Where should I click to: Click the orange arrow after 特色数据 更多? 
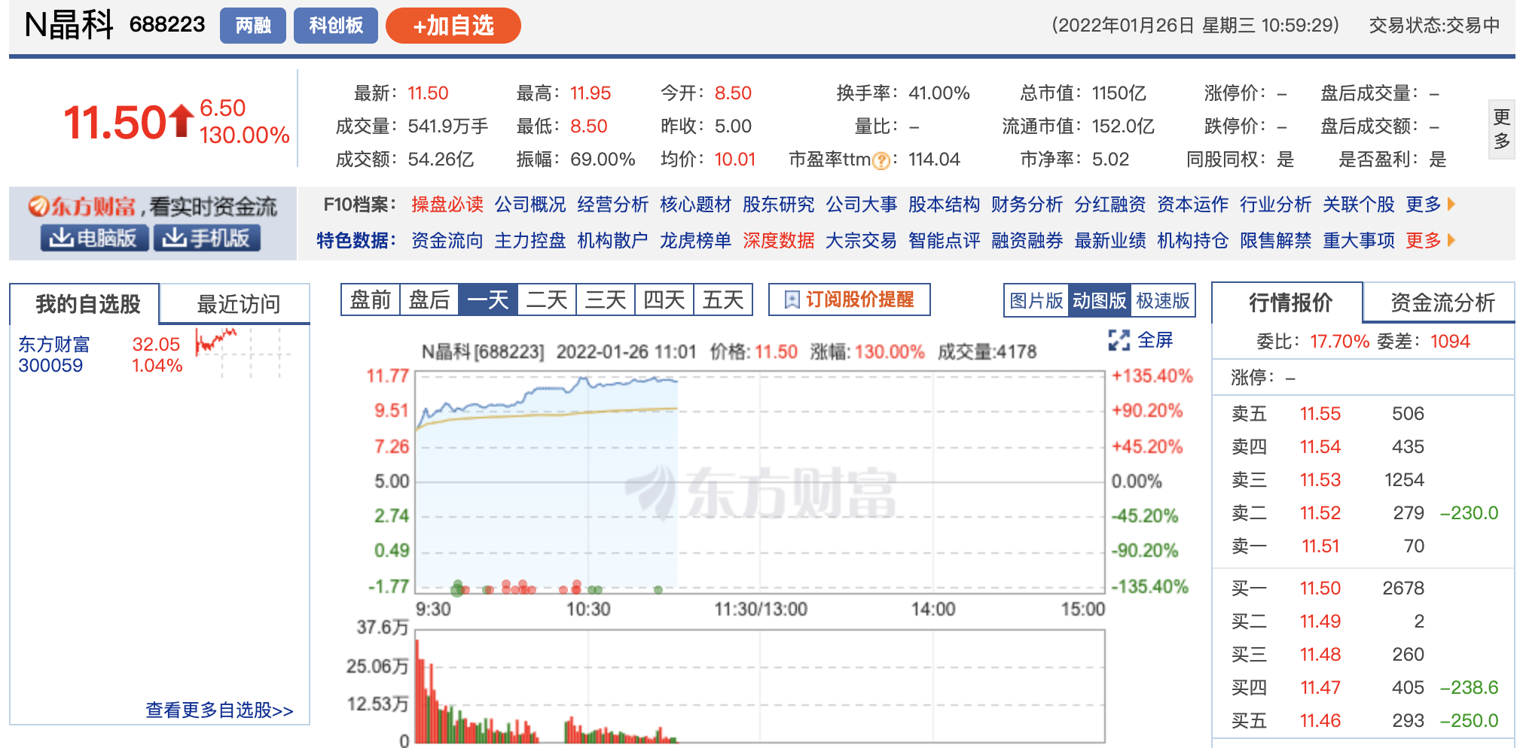tap(1451, 240)
